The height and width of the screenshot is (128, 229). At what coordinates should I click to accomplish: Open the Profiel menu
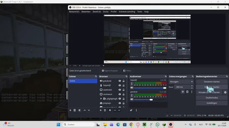114,12
